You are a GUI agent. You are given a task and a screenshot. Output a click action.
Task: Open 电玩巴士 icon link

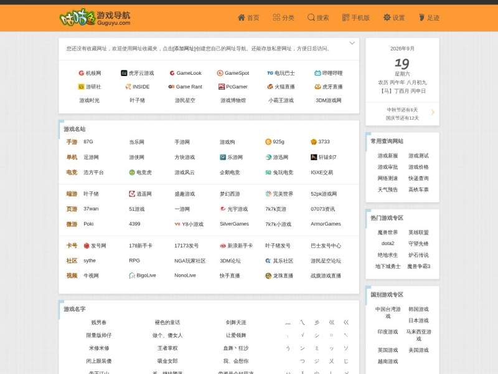coord(281,73)
